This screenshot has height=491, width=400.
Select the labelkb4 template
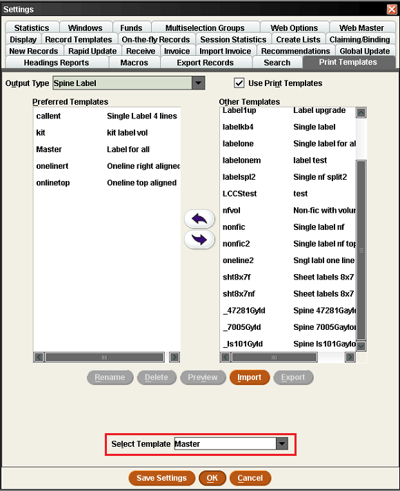(288, 127)
